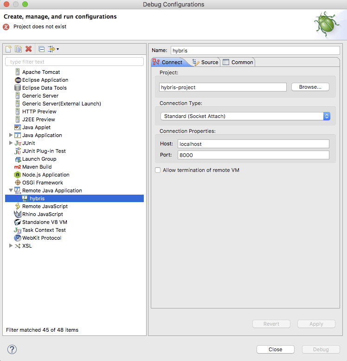Click the red Delete configuration icon
The height and width of the screenshot is (361, 347).
click(28, 49)
